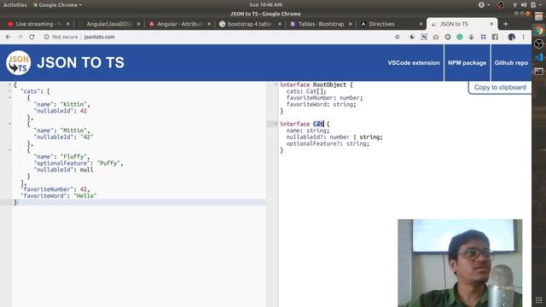Click the microphone extension icon
546x307 pixels.
[x=471, y=37]
